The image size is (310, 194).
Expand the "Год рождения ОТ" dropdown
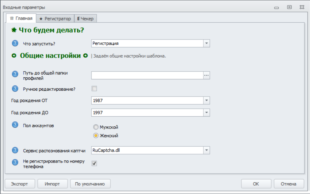207,101
